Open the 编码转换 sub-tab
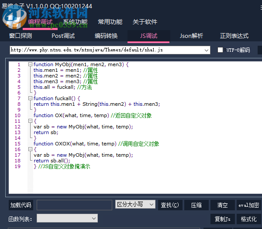The width and height of the screenshot is (262, 229). (106, 36)
